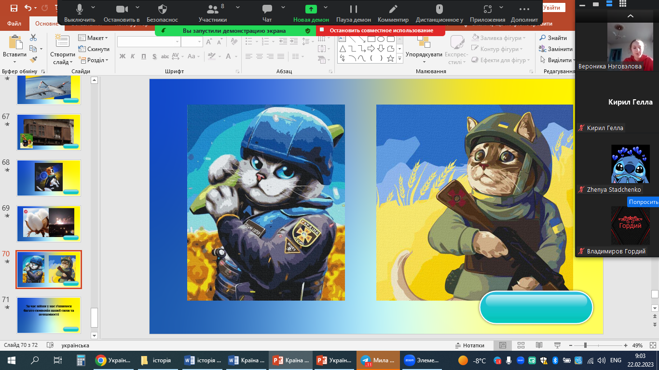
Task: Open the Zoom Чат panel
Action: pyautogui.click(x=267, y=13)
